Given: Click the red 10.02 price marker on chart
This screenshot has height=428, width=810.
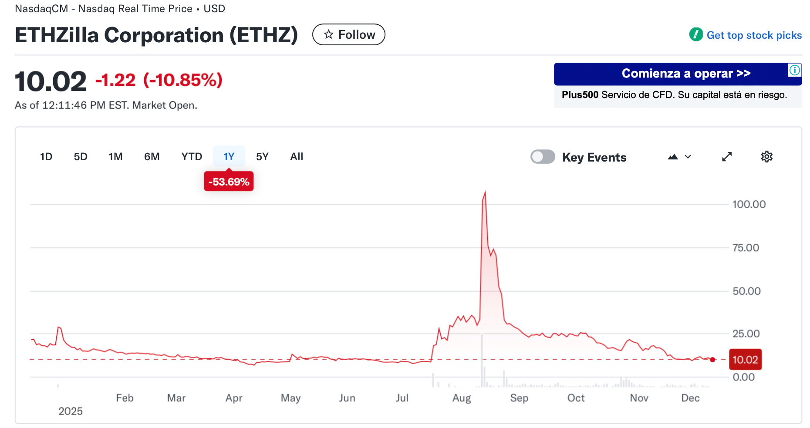Looking at the screenshot, I should [745, 359].
